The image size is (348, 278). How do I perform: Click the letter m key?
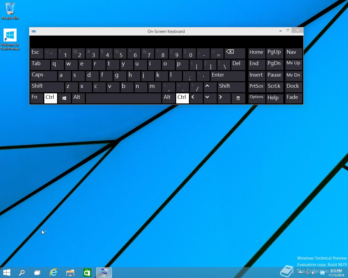tap(155, 87)
